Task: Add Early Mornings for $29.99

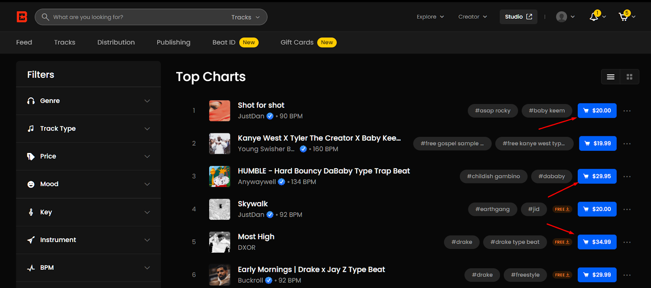Action: 597,275
